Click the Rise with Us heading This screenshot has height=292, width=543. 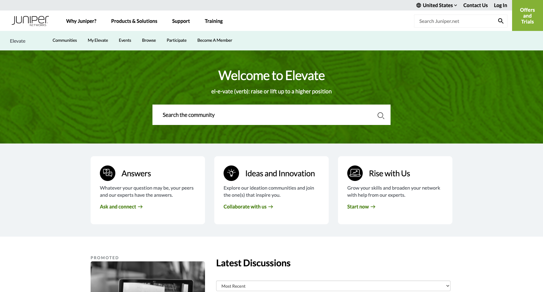389,174
